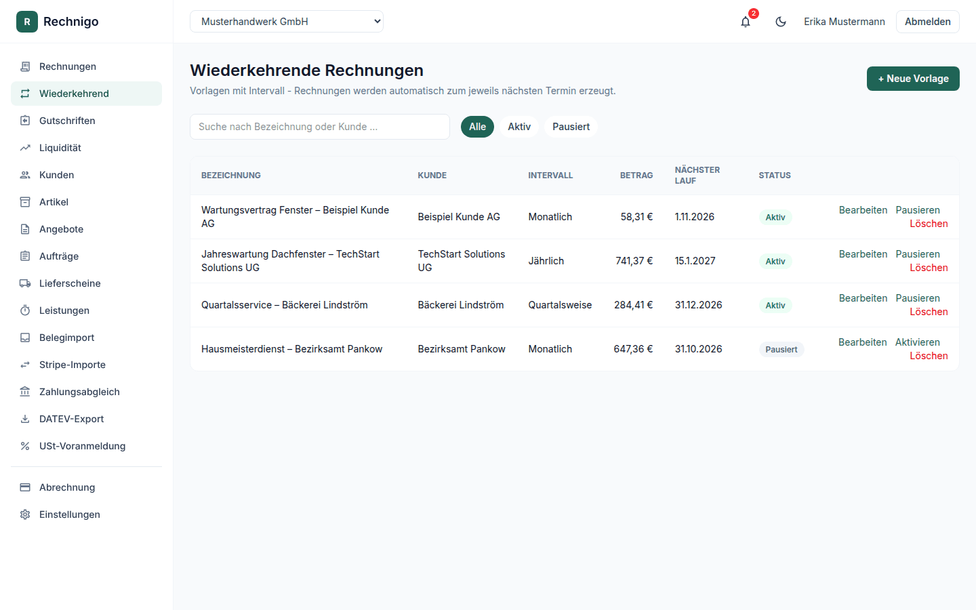Click the Artikel box icon

tap(25, 202)
